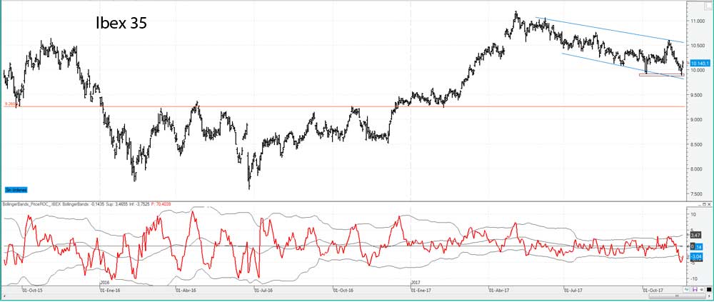Minimize the Bollinger Bands indicator panel

tap(699, 204)
